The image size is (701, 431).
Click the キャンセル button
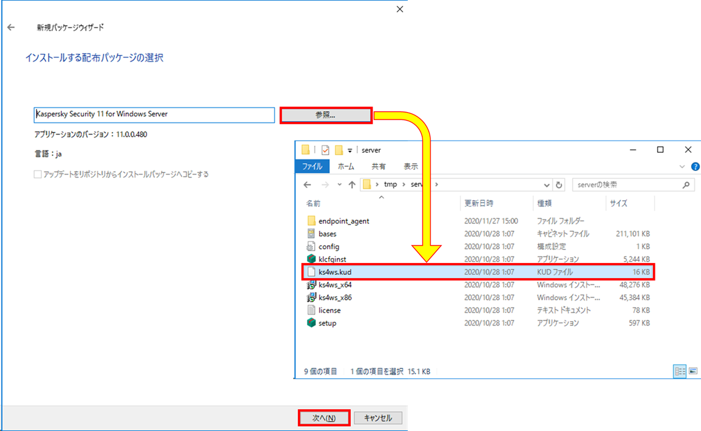click(378, 418)
